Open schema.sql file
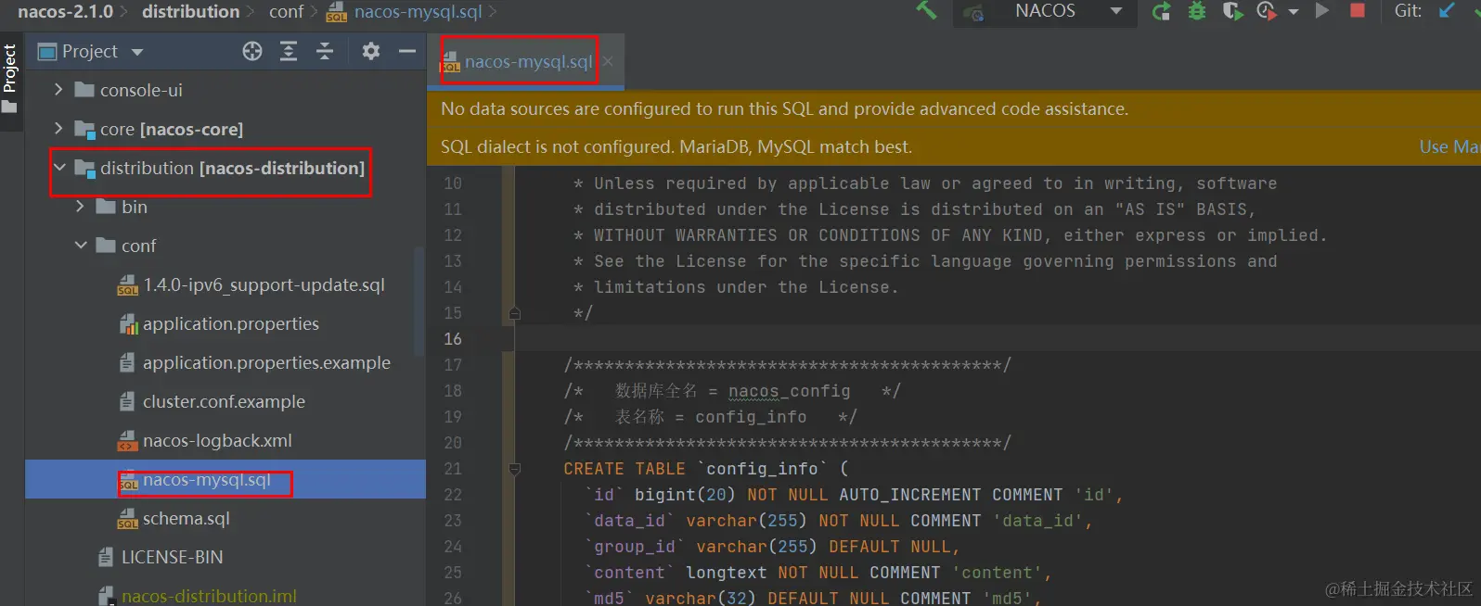Viewport: 1481px width, 606px height. point(186,518)
